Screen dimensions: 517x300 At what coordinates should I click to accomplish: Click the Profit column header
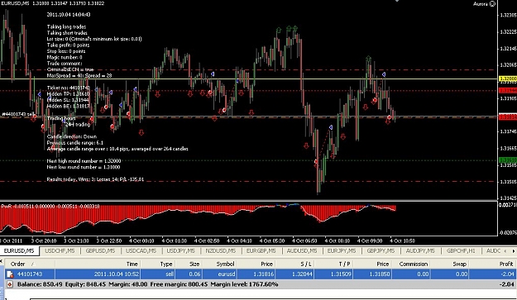[x=506, y=264]
